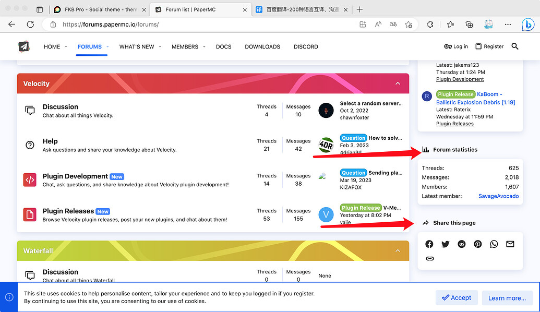Click the PaperMC logo
The width and height of the screenshot is (540, 312).
pyautogui.click(x=24, y=46)
